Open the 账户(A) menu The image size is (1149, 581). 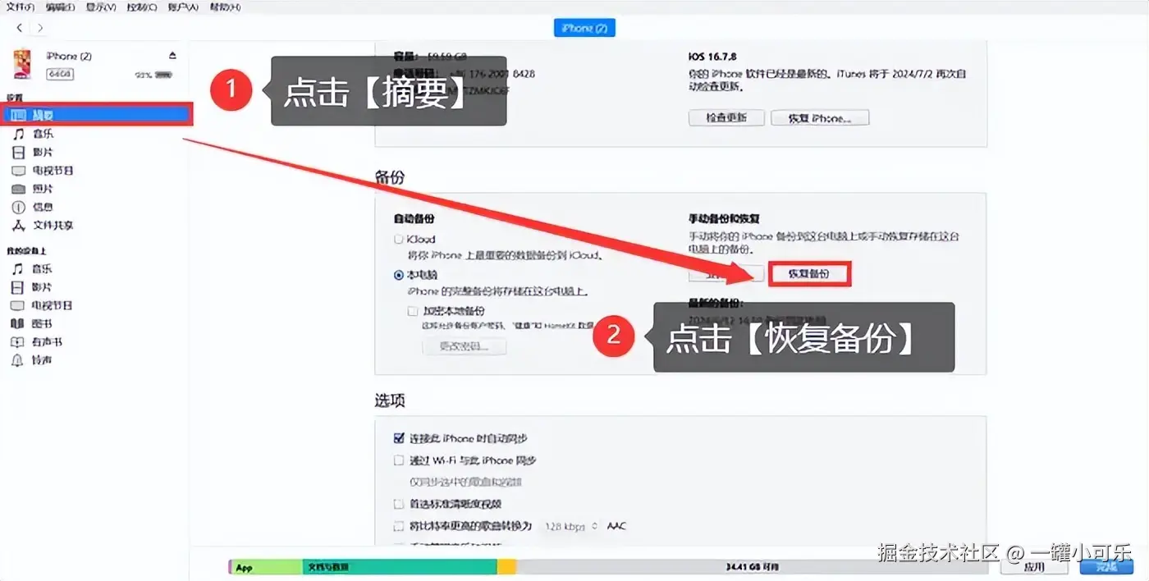181,7
